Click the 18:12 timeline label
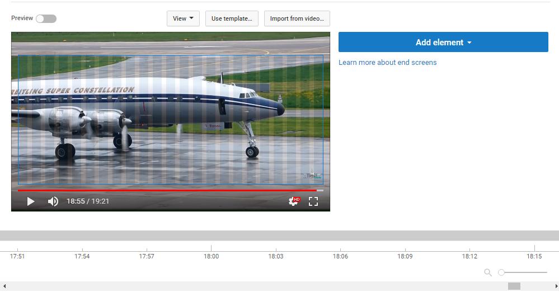The width and height of the screenshot is (559, 292). 469,256
